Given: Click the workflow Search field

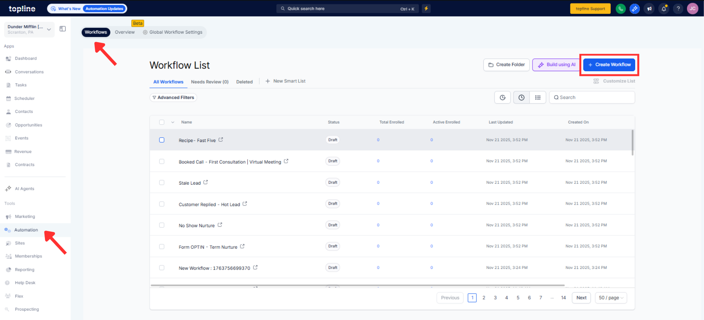Looking at the screenshot, I should click(592, 98).
